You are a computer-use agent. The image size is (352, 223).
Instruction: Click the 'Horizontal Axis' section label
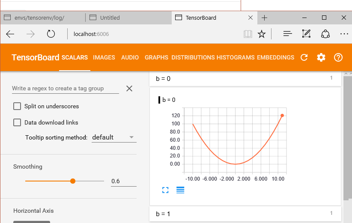pyautogui.click(x=33, y=211)
